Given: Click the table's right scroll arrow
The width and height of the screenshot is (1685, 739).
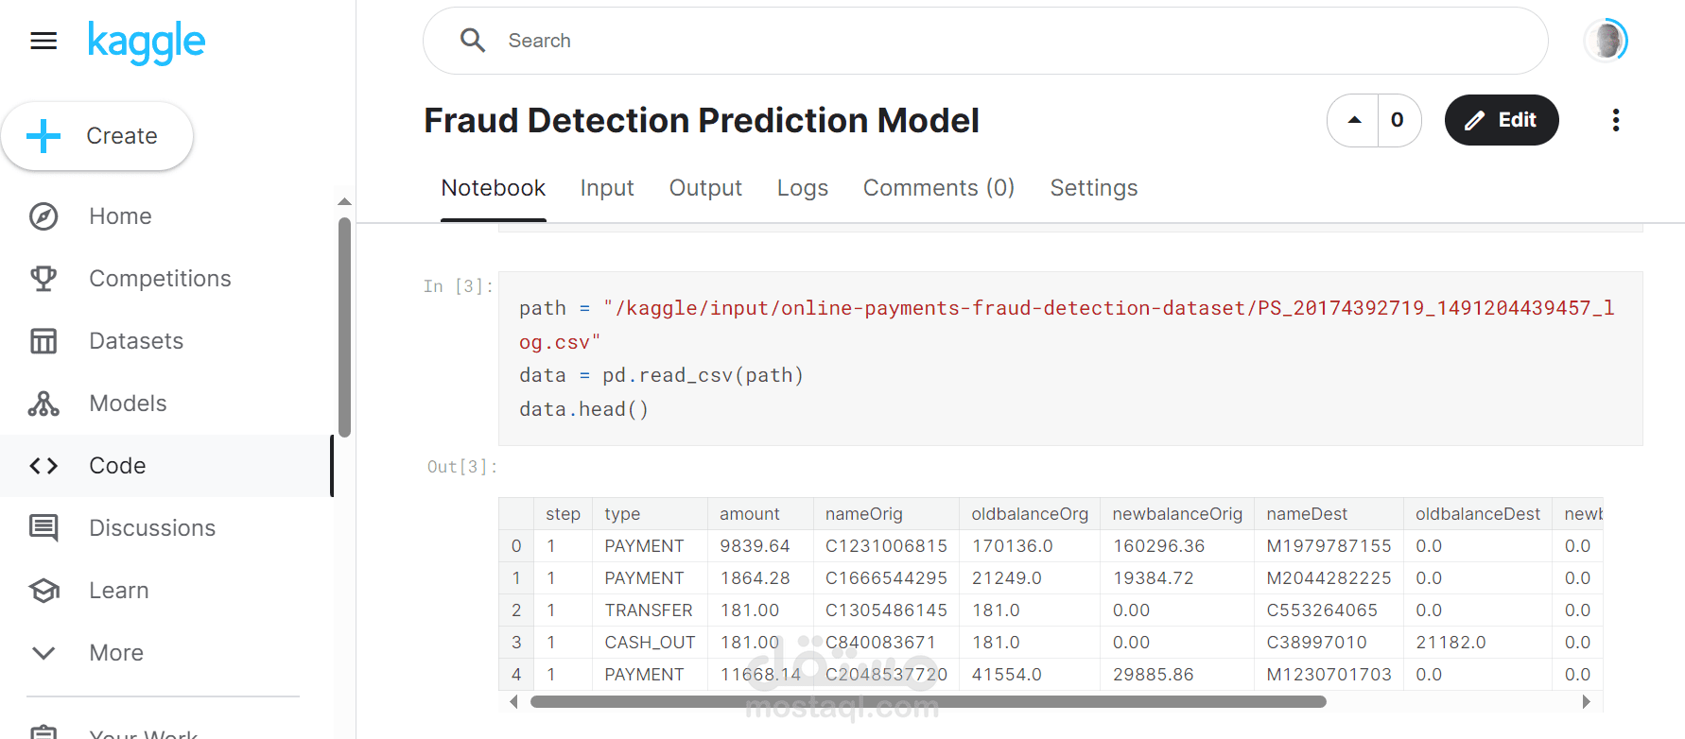Looking at the screenshot, I should 1587,701.
